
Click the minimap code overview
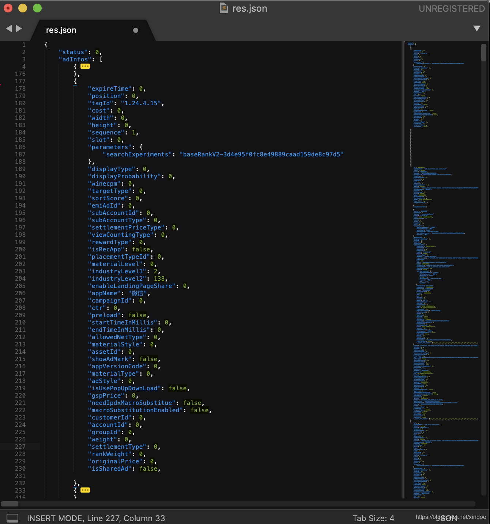[442, 270]
